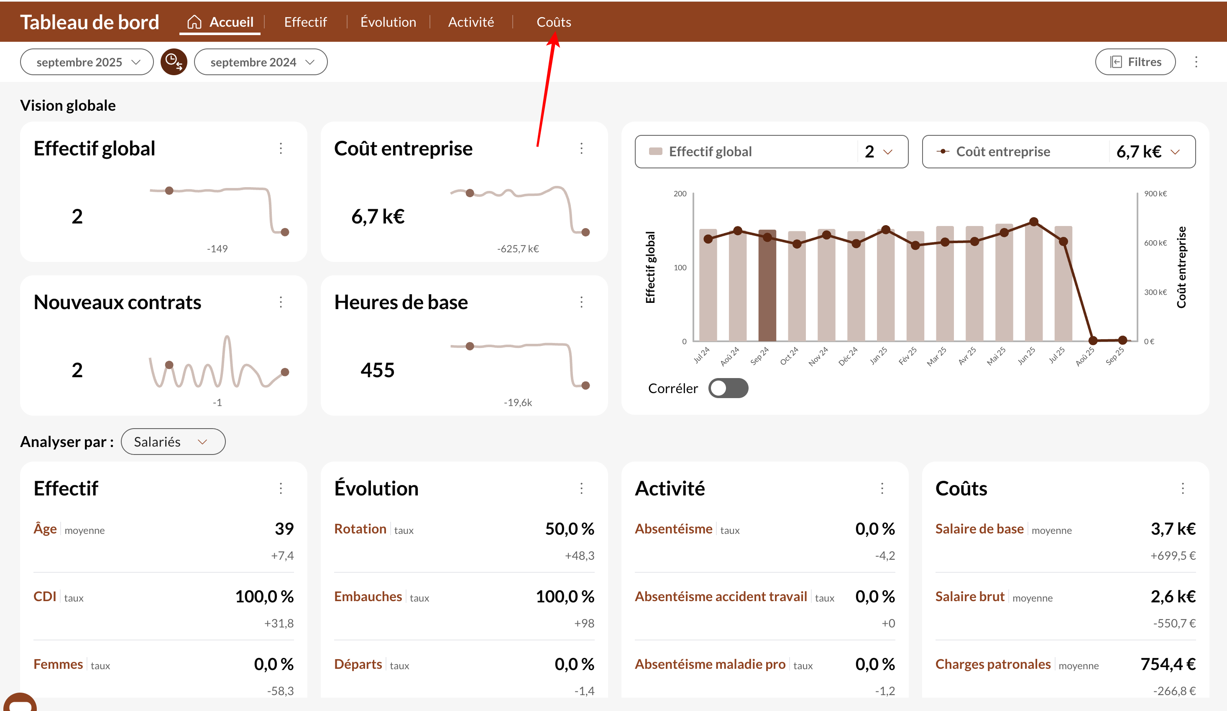Open Nouveaux contrats card three-dot menu
Screen dimensions: 1227x711
[x=281, y=302]
